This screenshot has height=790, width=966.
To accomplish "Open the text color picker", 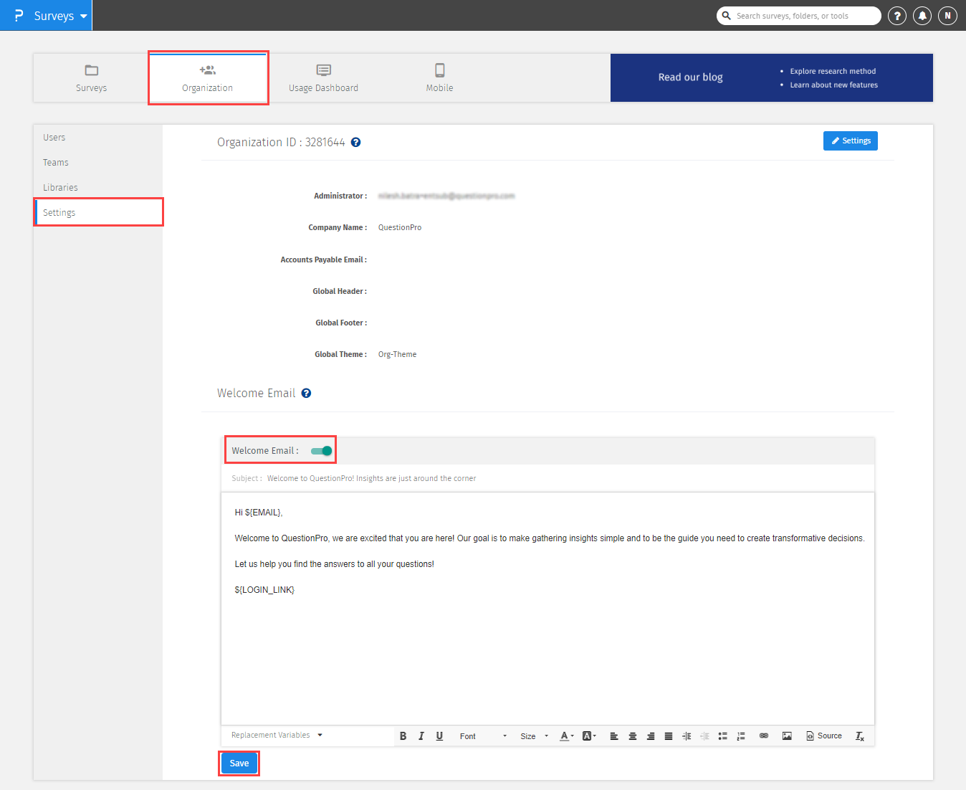I will [x=566, y=736].
